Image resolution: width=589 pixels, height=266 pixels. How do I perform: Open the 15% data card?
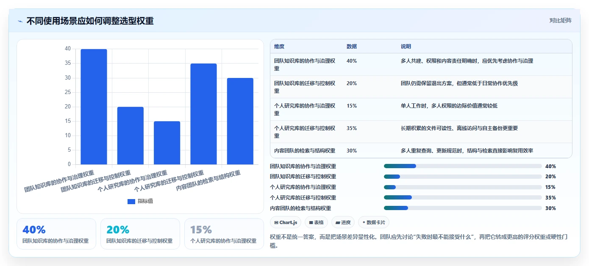pos(224,234)
